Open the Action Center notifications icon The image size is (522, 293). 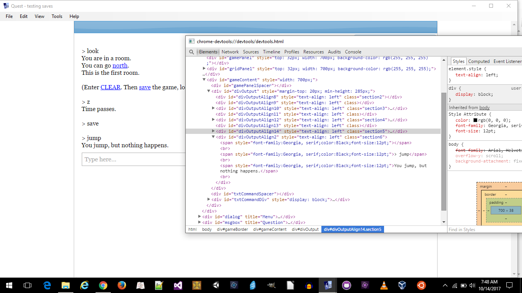pyautogui.click(x=509, y=285)
